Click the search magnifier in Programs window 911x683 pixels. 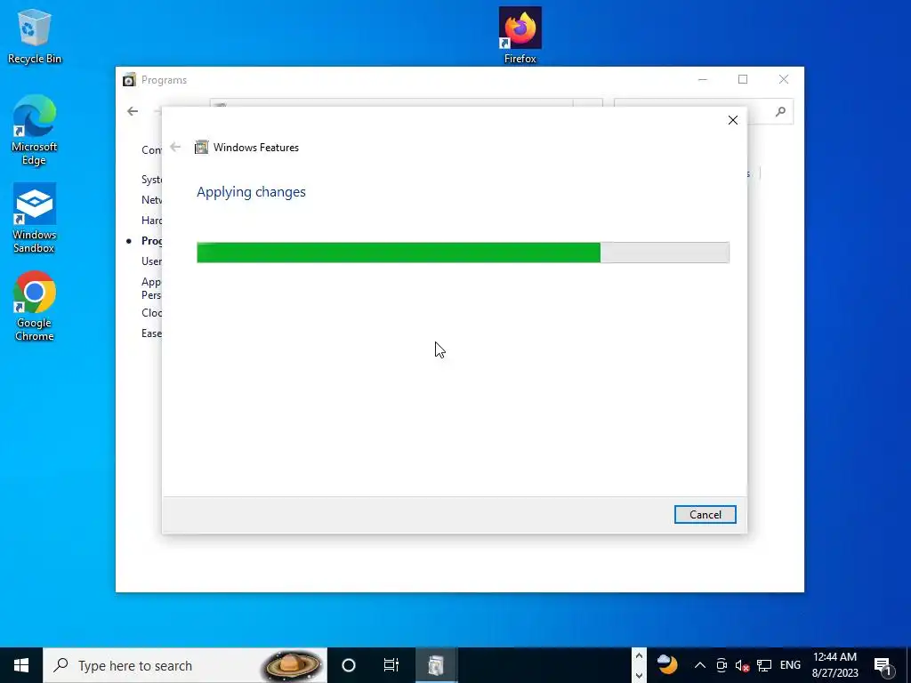click(780, 111)
